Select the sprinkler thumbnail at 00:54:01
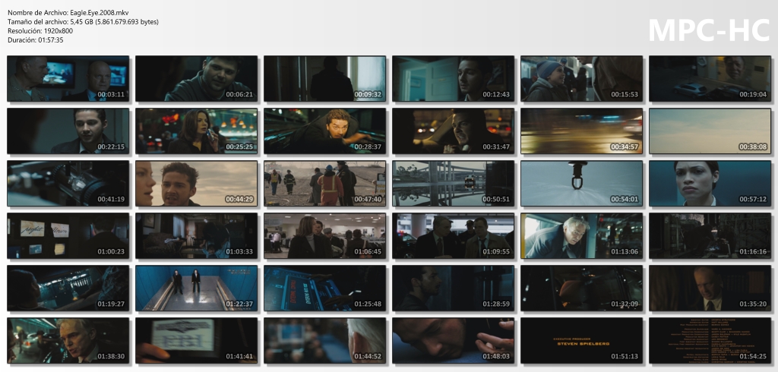This screenshot has width=778, height=372. [x=581, y=184]
